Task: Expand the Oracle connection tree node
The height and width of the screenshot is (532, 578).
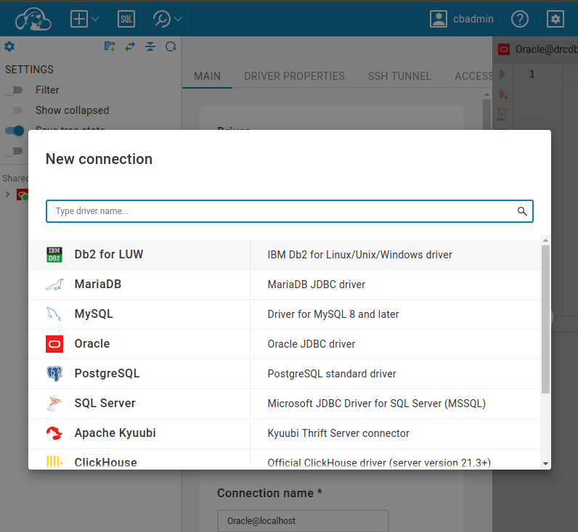Action: (8, 195)
